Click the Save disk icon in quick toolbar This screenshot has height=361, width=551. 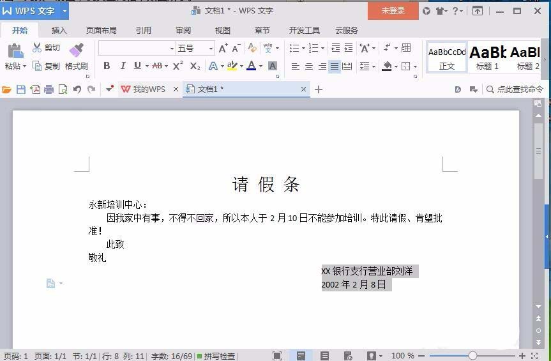(21, 89)
